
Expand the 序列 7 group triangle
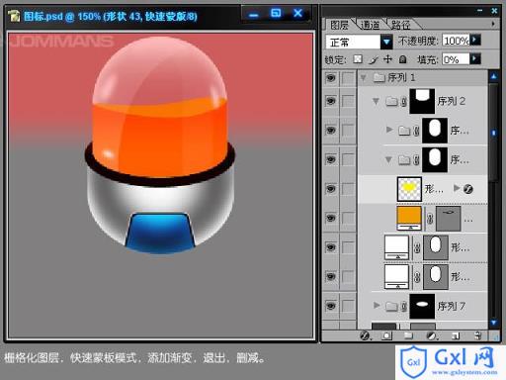[x=377, y=306]
